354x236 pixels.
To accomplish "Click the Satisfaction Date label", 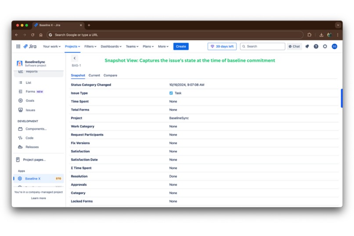I will tap(84, 160).
